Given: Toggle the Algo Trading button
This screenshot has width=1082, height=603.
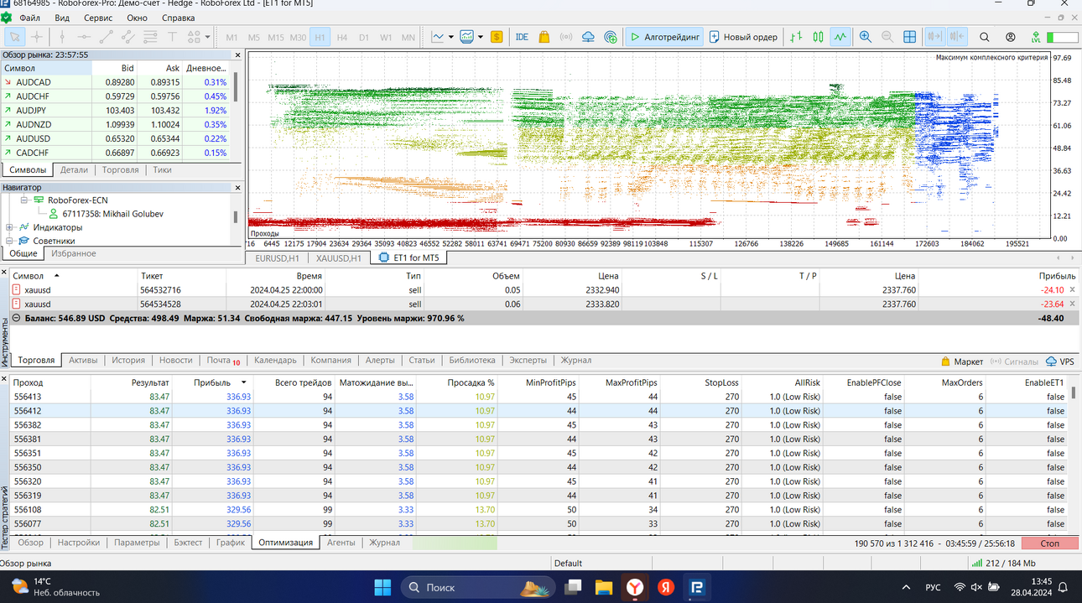Looking at the screenshot, I should pyautogui.click(x=664, y=37).
